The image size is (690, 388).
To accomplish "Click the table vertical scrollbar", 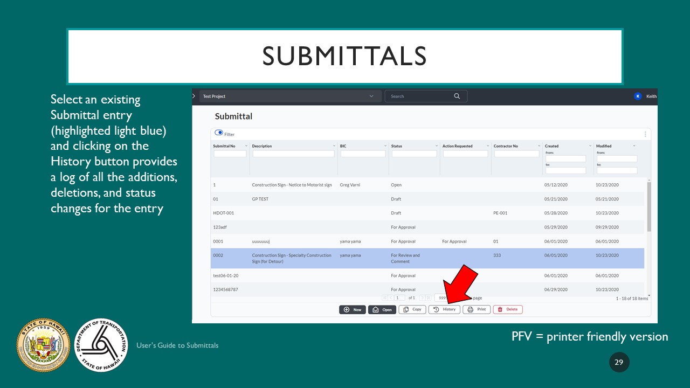I will (x=648, y=207).
